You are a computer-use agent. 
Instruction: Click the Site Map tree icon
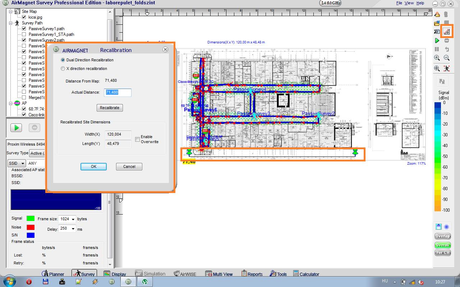point(17,11)
